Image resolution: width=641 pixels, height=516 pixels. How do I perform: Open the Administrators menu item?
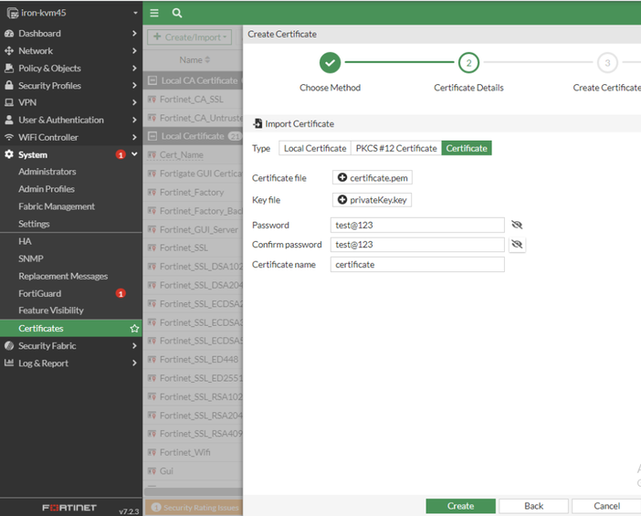pyautogui.click(x=47, y=172)
